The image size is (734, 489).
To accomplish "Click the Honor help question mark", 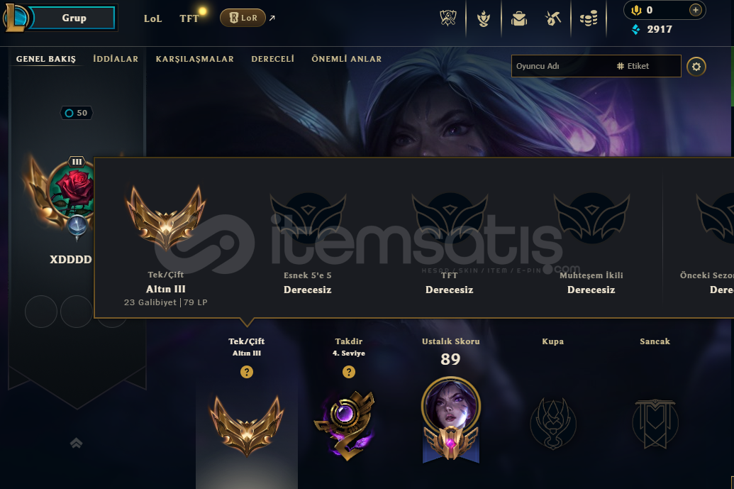I will coord(349,372).
